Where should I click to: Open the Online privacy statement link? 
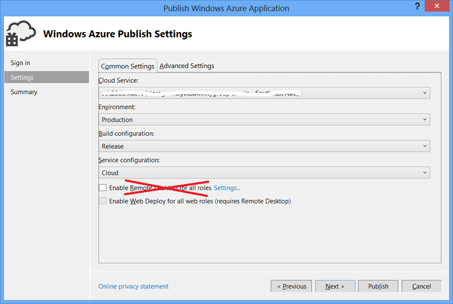pyautogui.click(x=133, y=286)
